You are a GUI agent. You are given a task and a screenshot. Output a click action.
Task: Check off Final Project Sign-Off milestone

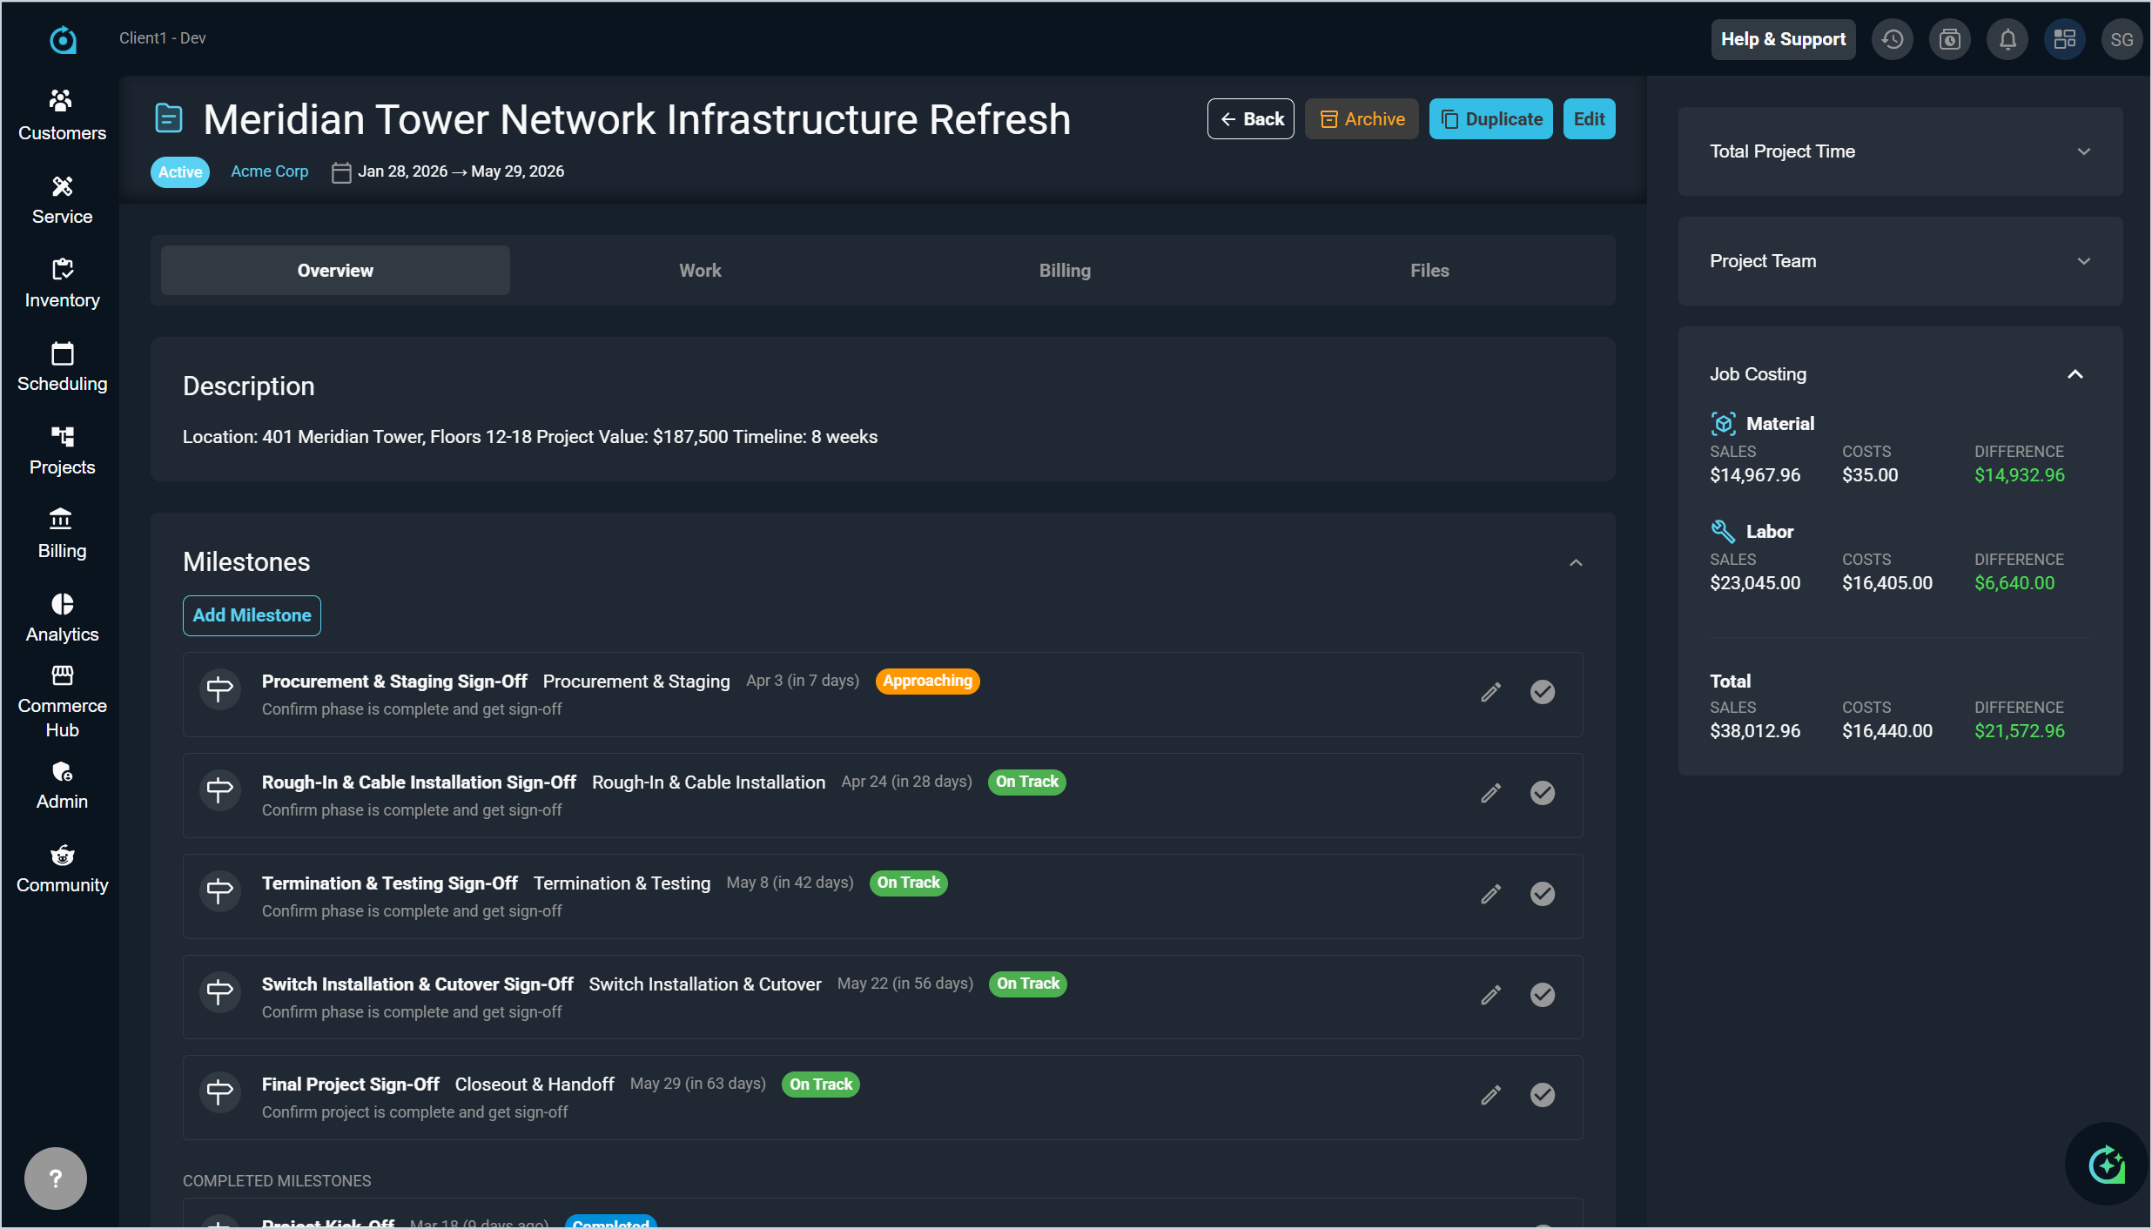[1543, 1095]
